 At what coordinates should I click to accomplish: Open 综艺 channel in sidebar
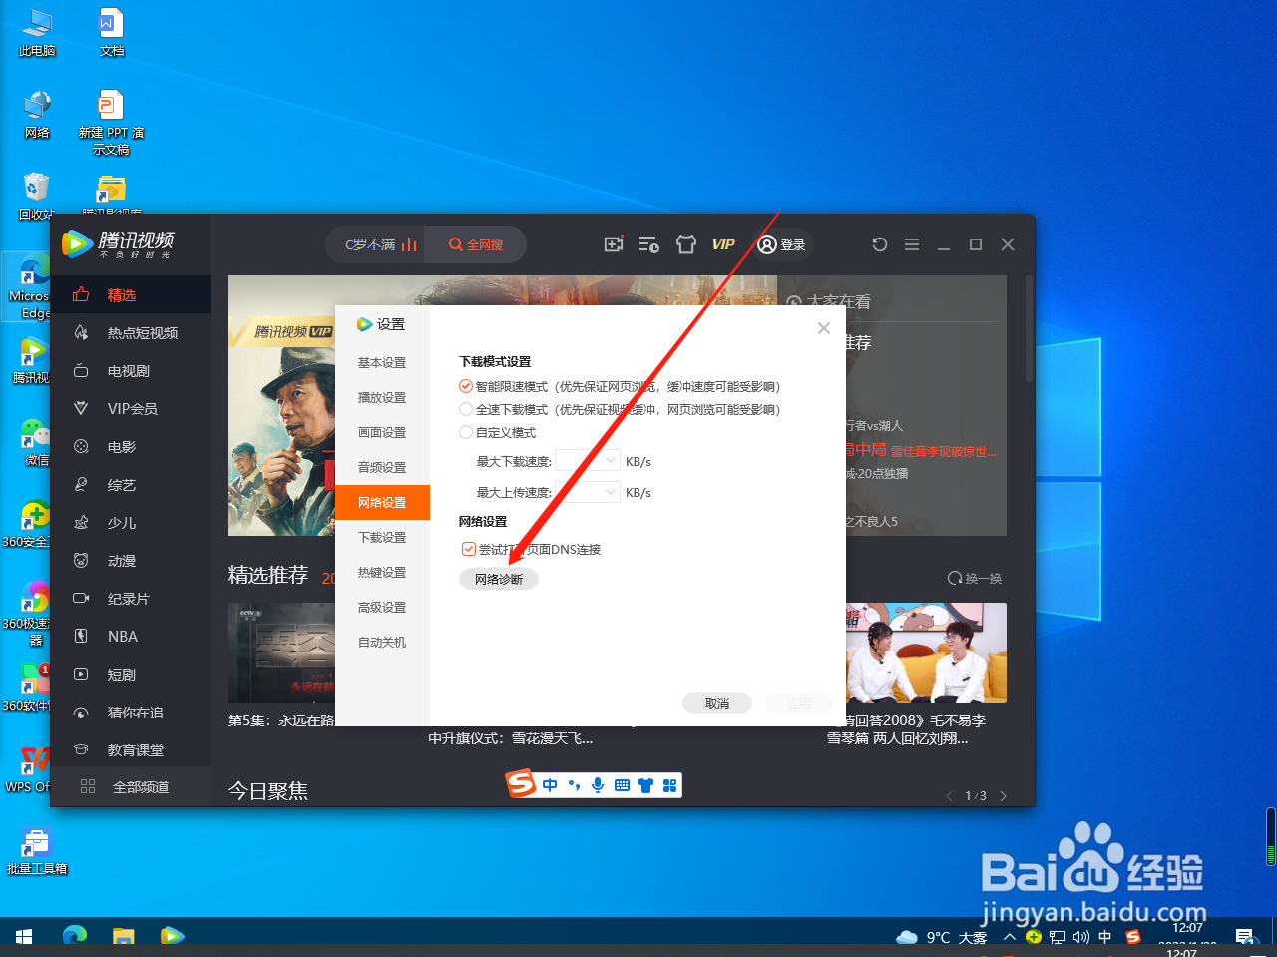(x=131, y=485)
